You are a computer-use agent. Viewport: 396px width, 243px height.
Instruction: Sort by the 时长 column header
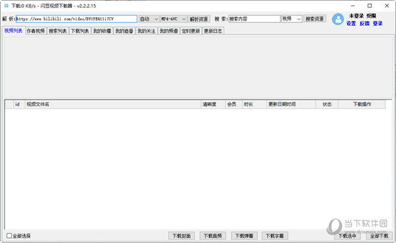[254, 104]
